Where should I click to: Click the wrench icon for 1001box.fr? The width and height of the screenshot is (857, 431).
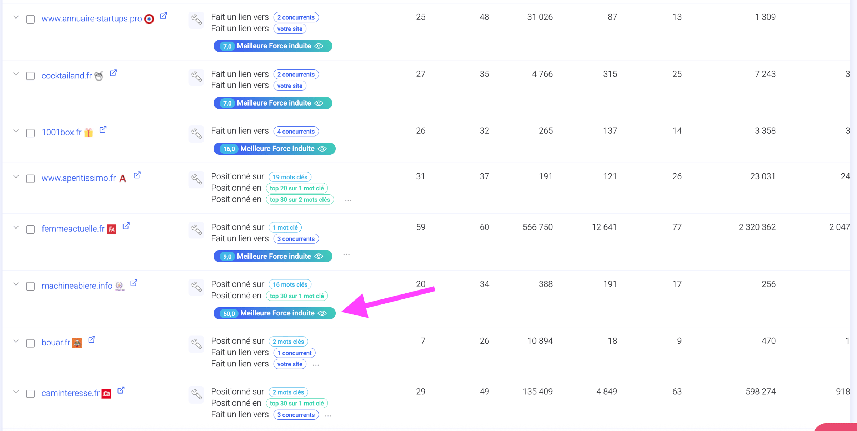pos(196,133)
